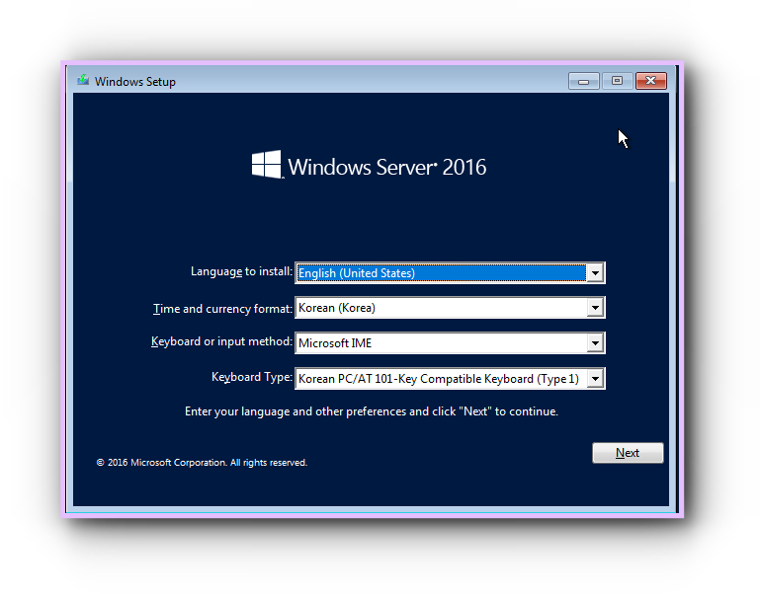Expand the Time and currency format dropdown arrow
The image size is (760, 594).
coord(595,308)
